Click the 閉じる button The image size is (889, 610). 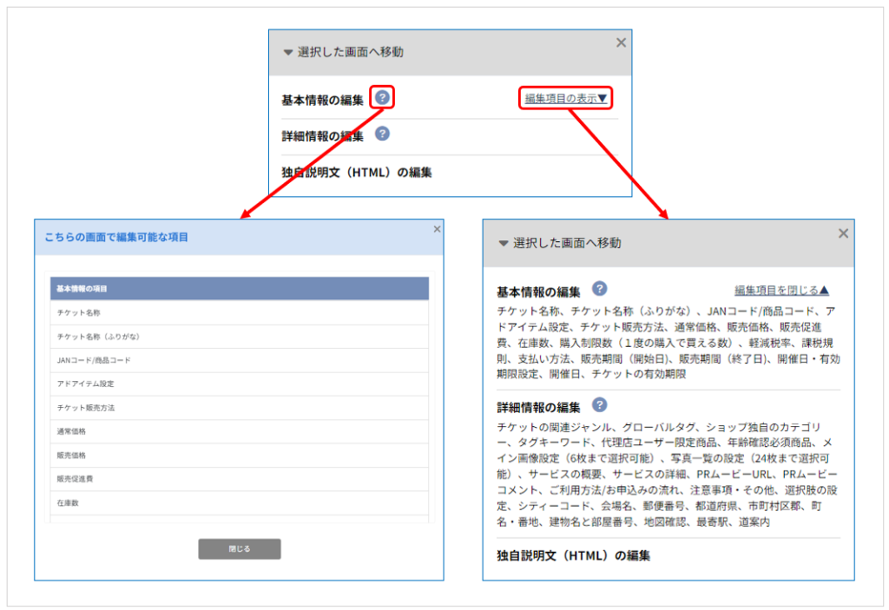click(x=240, y=548)
